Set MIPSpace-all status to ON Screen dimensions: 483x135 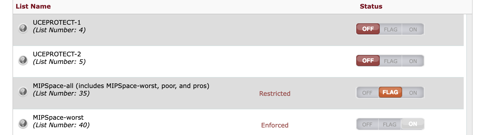[413, 93]
